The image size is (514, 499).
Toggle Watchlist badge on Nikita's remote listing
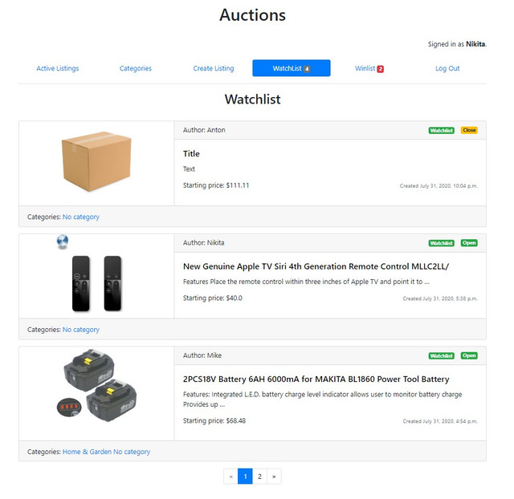click(441, 243)
